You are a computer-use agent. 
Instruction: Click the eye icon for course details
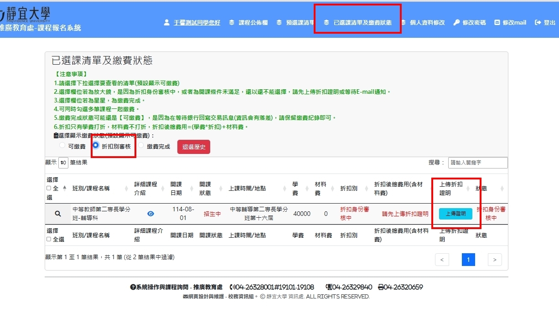coord(150,214)
